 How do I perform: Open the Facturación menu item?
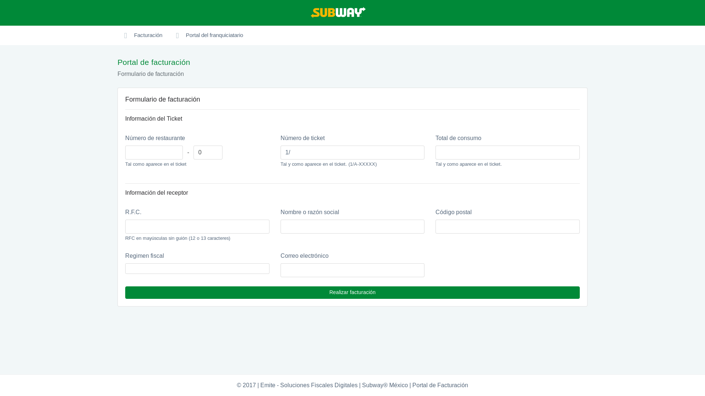[148, 35]
